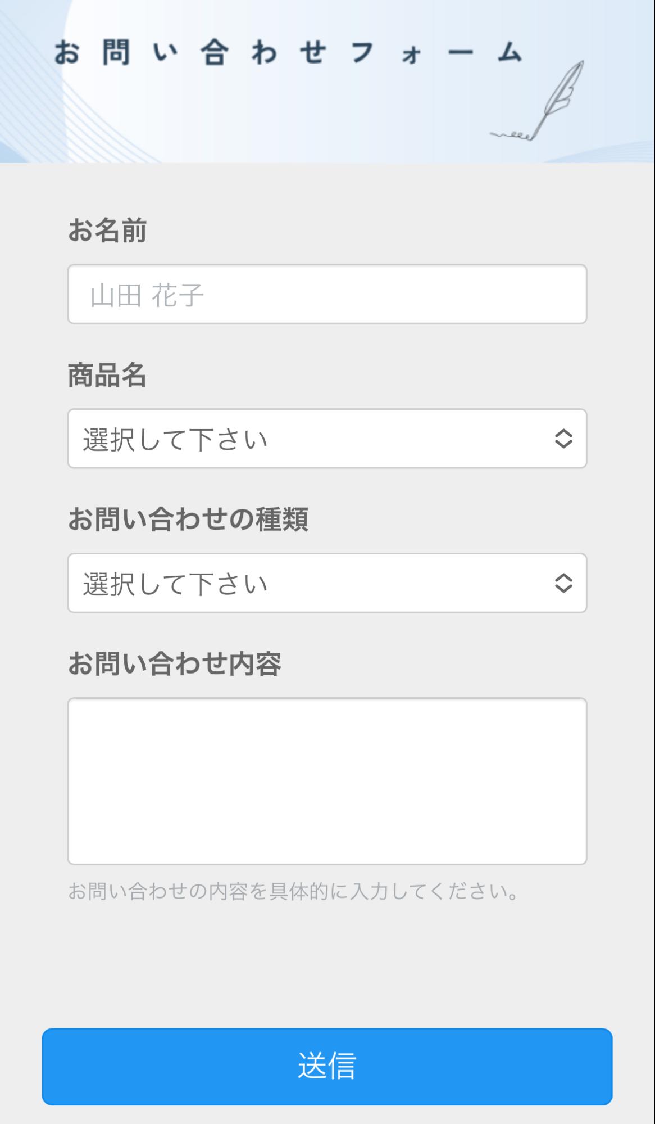Viewport: 655px width, 1124px height.
Task: Click the お問い合わせ内容 label
Action: point(175,663)
